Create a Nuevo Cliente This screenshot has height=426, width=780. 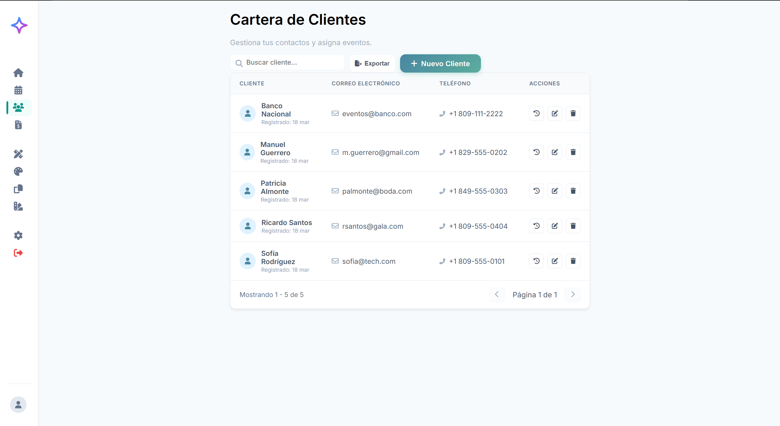(x=440, y=63)
